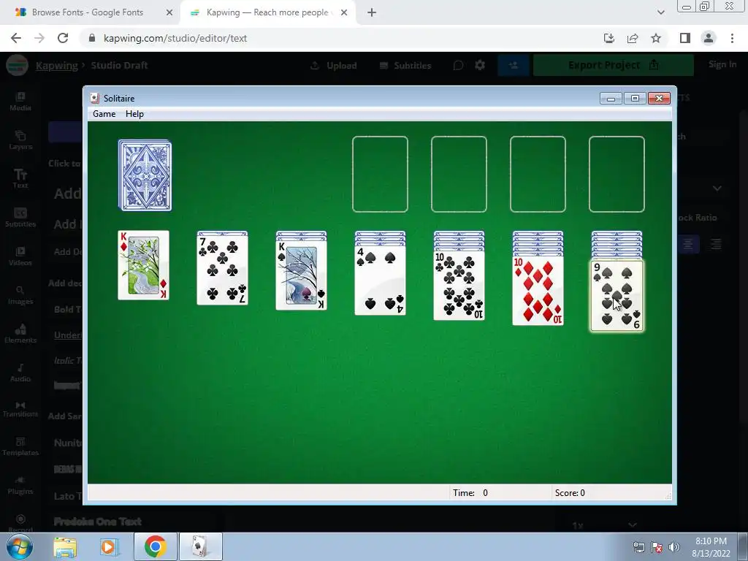Click the second empty foundation slot

coord(459,174)
